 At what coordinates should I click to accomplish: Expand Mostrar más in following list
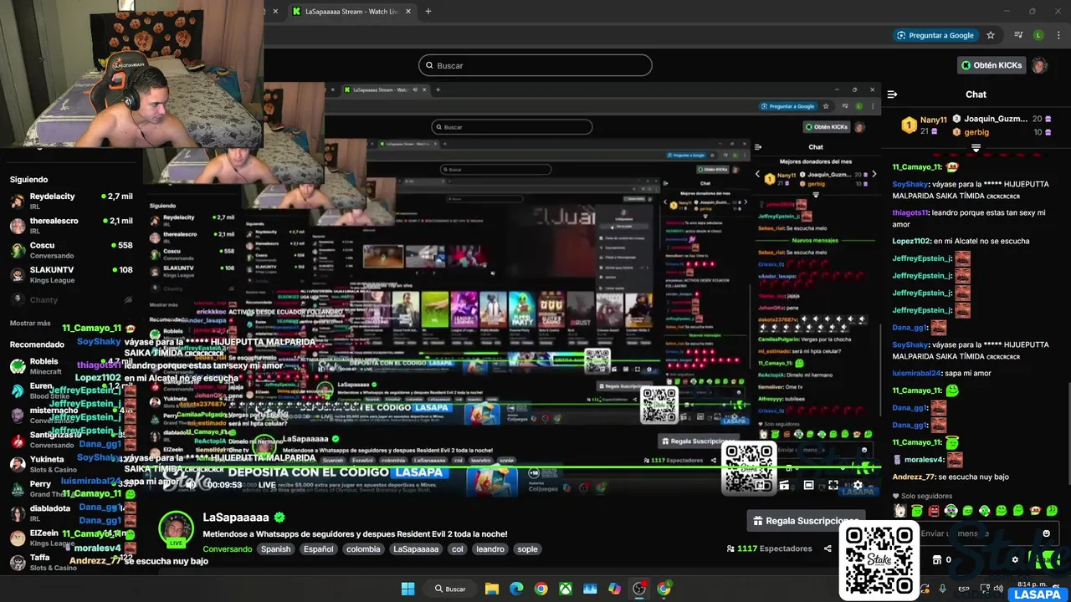(x=30, y=324)
